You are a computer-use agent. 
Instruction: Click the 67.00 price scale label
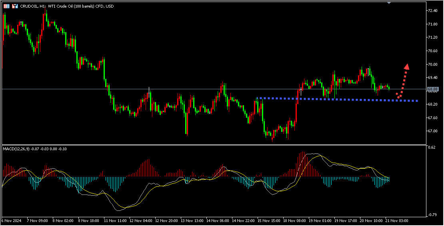(432, 131)
